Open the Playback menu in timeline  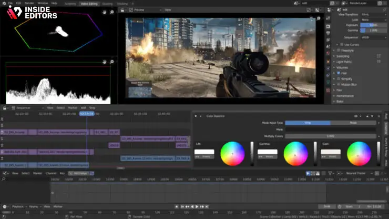(18, 206)
